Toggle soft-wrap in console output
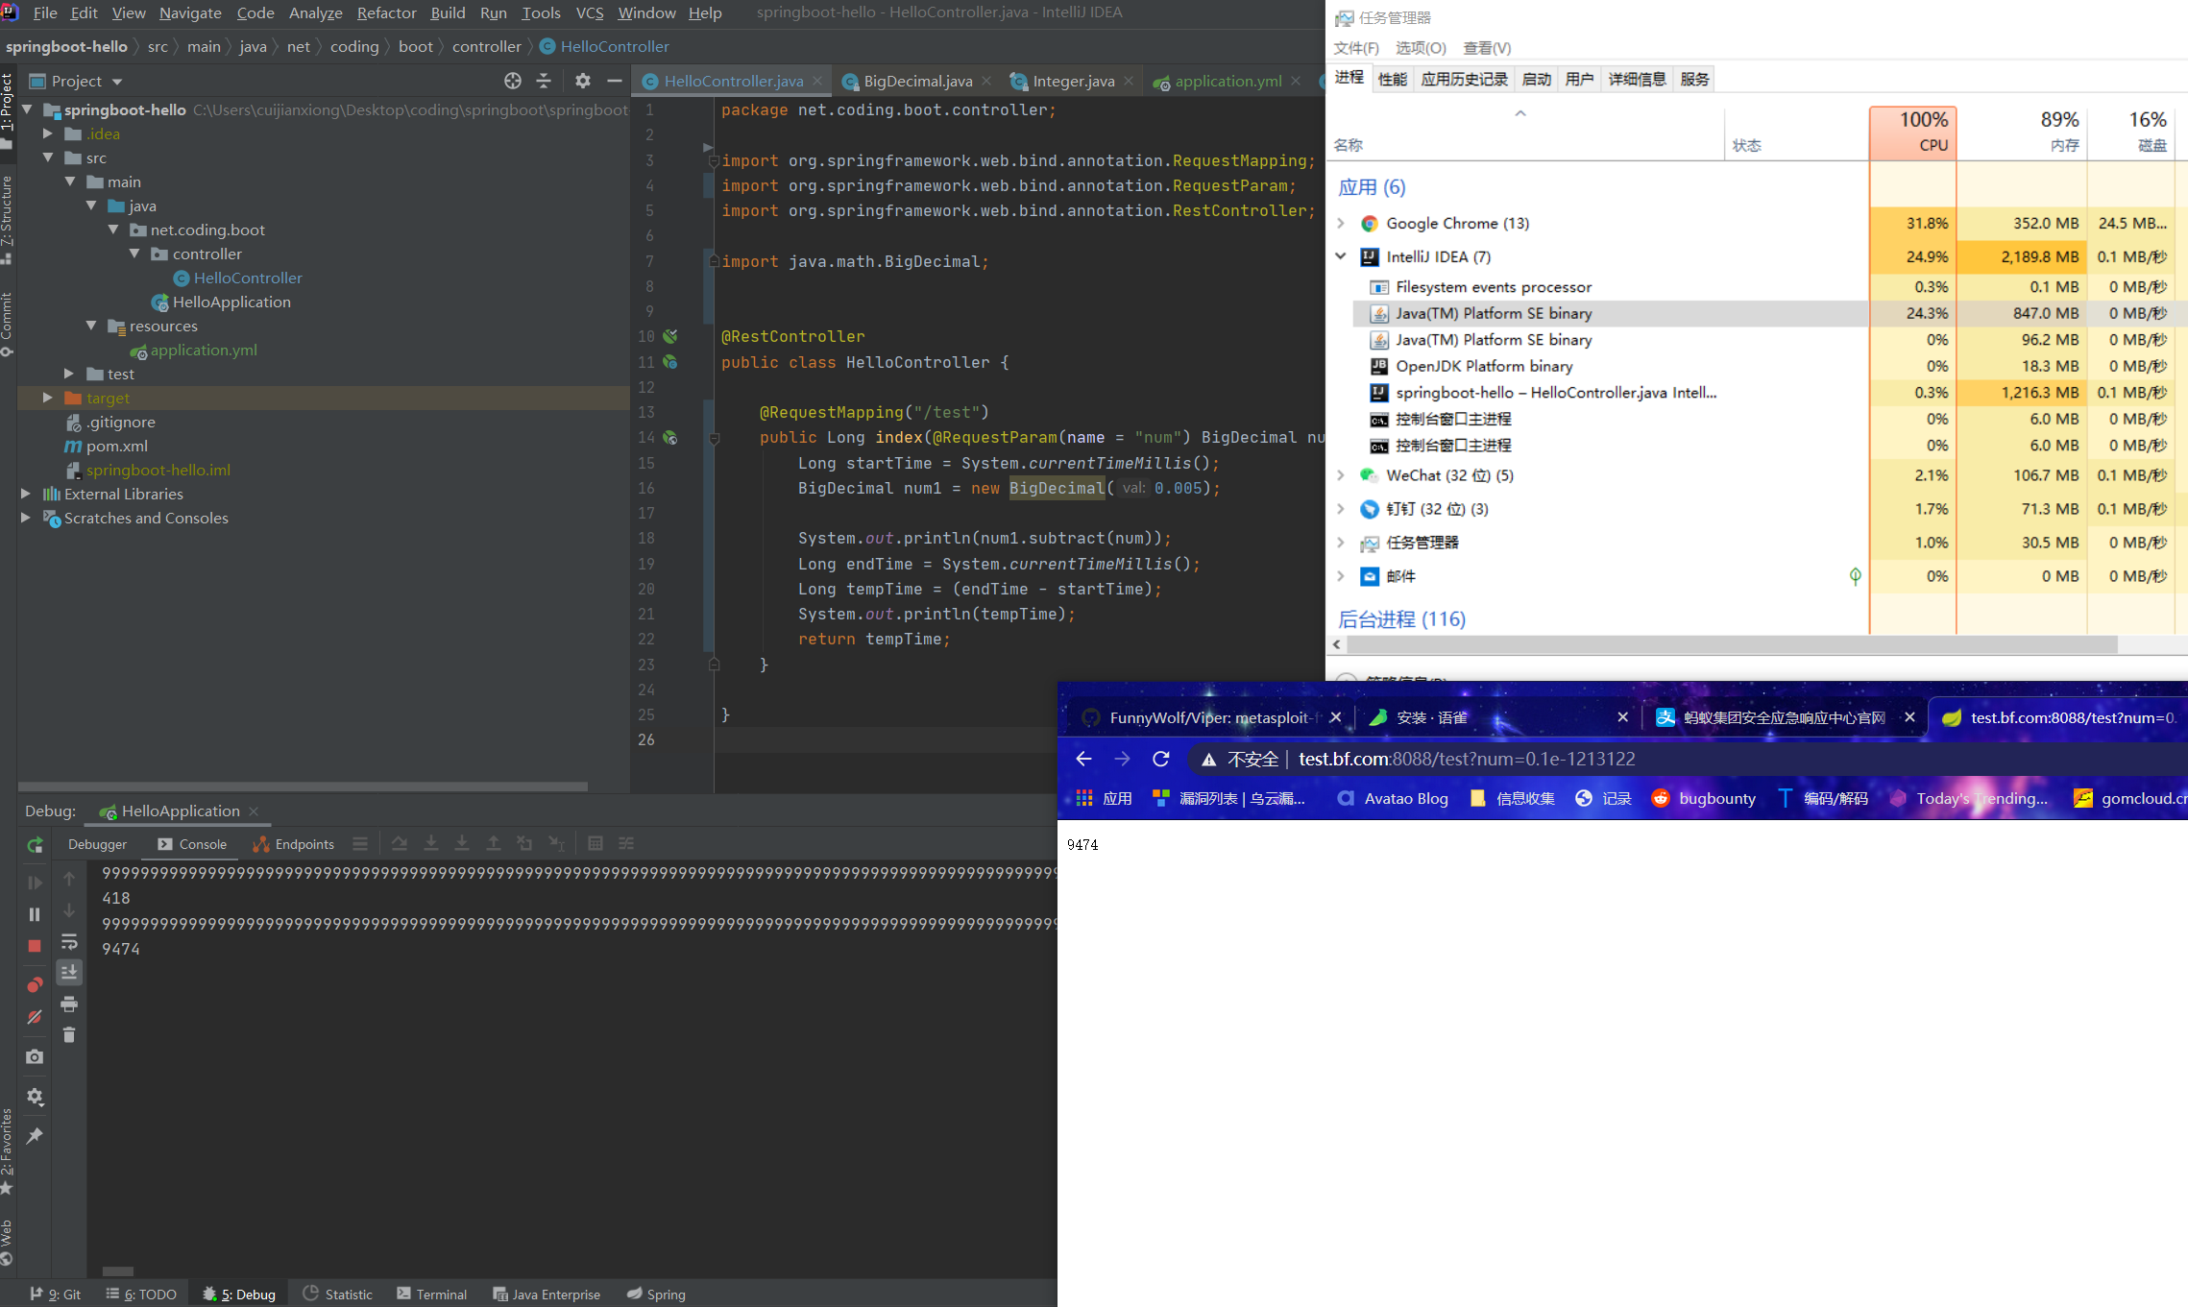This screenshot has height=1307, width=2188. [69, 941]
